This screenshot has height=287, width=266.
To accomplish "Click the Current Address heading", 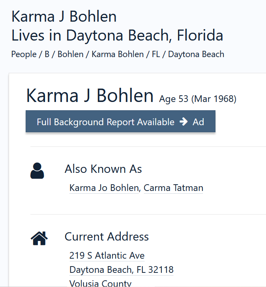I will click(107, 237).
